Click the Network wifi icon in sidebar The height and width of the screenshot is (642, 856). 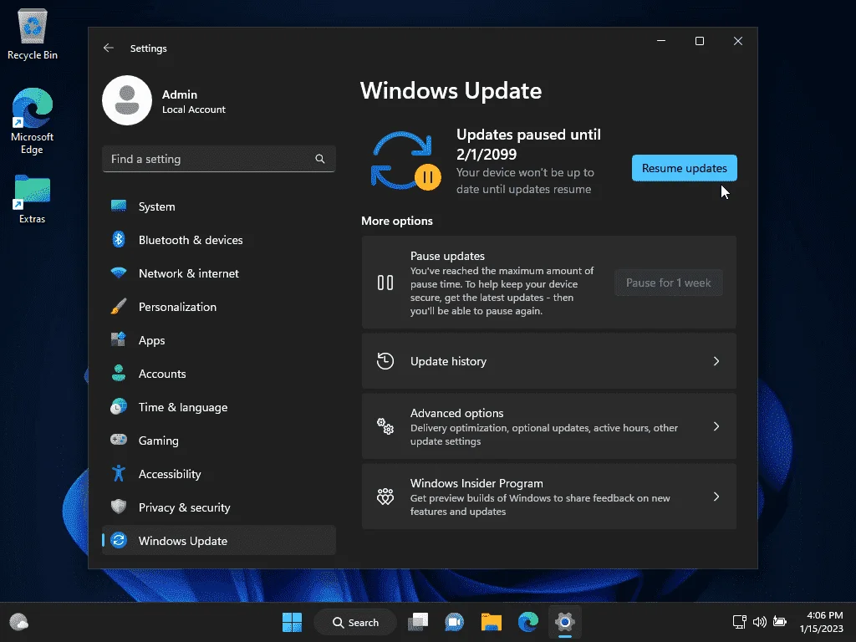119,273
